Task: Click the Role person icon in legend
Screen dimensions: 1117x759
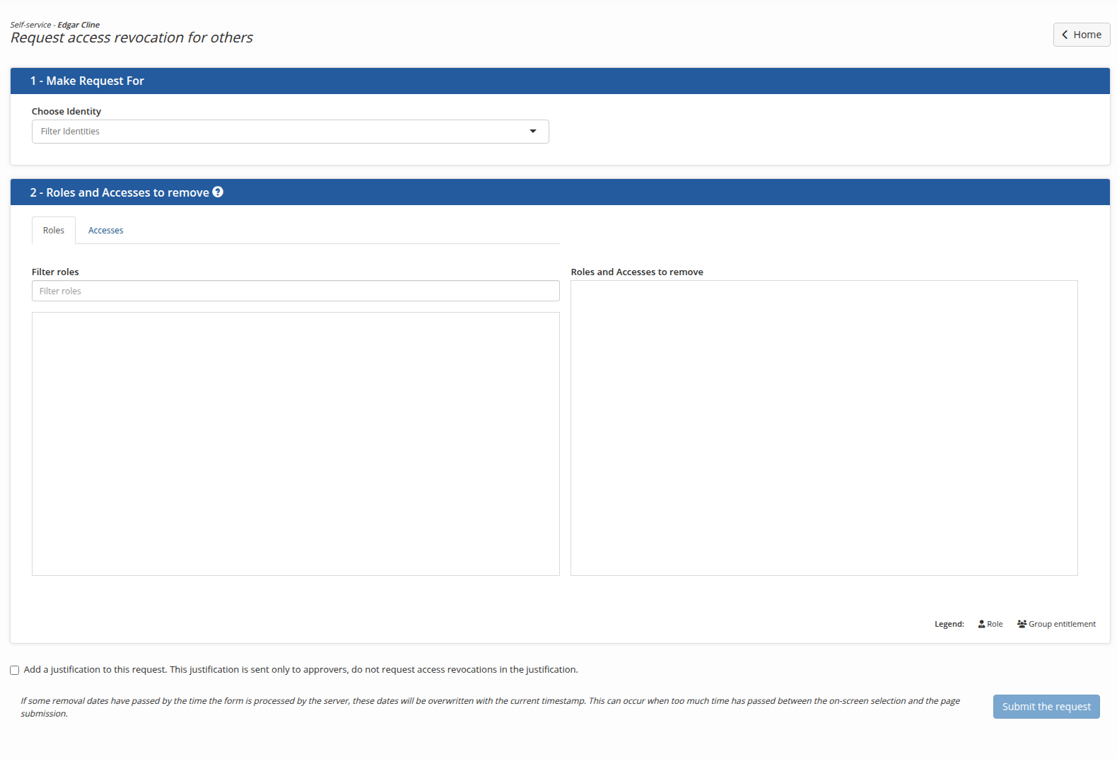Action: coord(981,624)
